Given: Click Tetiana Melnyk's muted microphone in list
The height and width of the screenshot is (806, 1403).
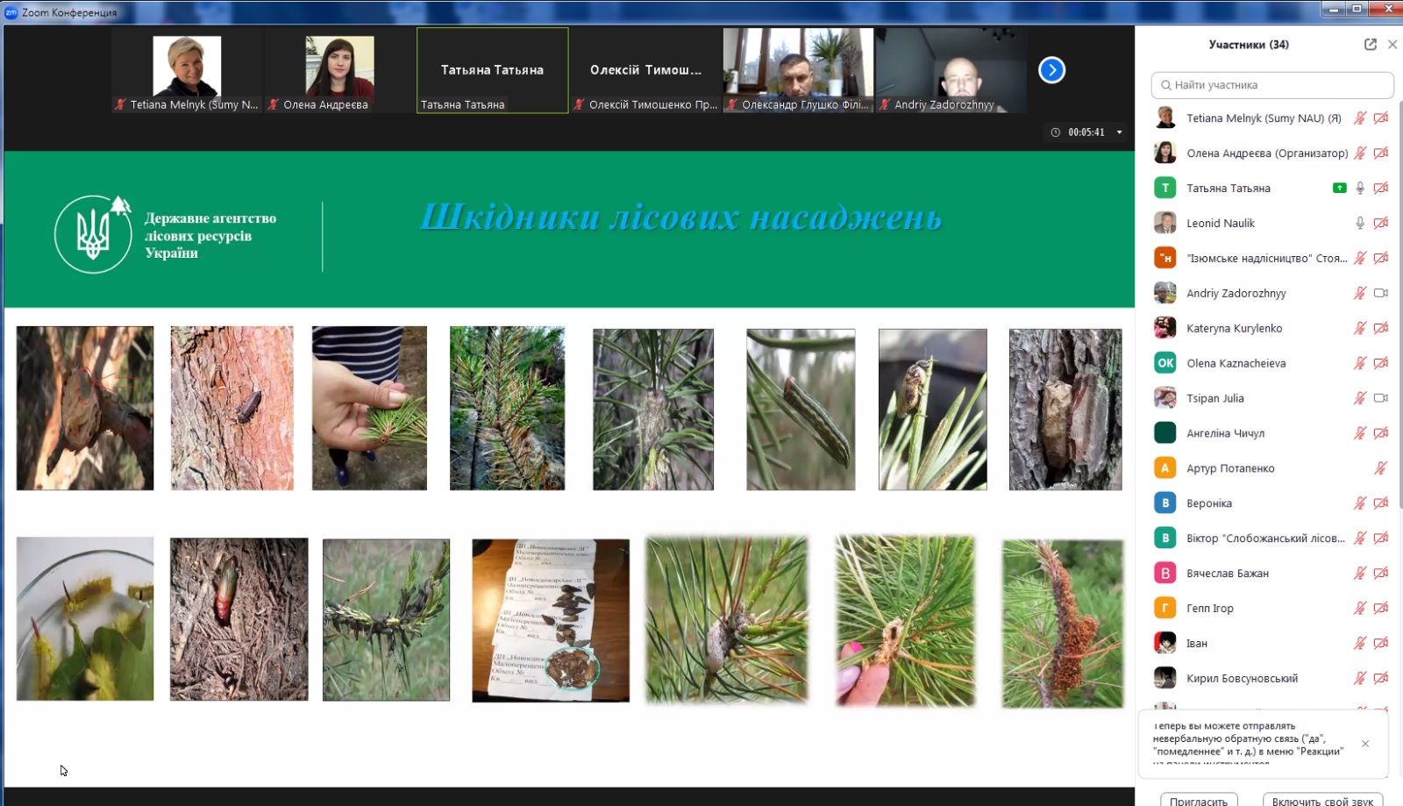Looking at the screenshot, I should click(x=1360, y=118).
